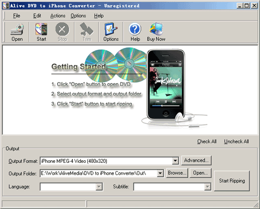Viewport: 260px width, 209px height.
Task: Click the Trim toolbar icon
Action: (x=87, y=29)
